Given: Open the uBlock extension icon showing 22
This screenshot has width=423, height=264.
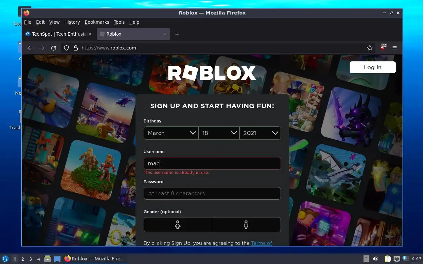Looking at the screenshot, I should [383, 47].
